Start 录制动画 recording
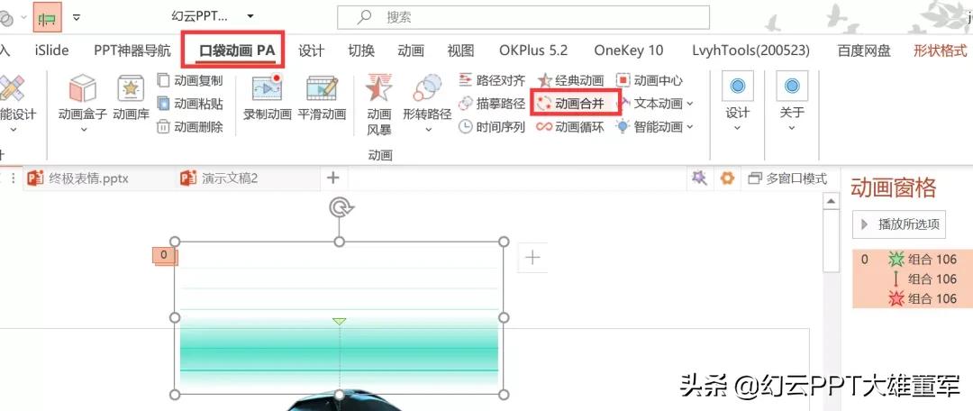The height and width of the screenshot is (411, 973). tap(267, 98)
